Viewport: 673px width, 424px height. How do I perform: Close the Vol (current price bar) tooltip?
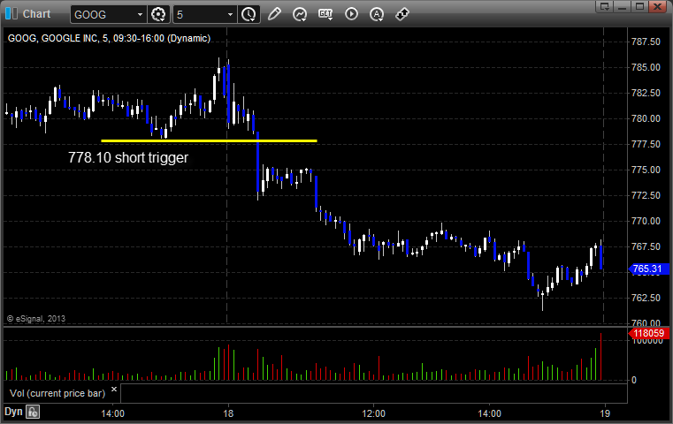(114, 390)
